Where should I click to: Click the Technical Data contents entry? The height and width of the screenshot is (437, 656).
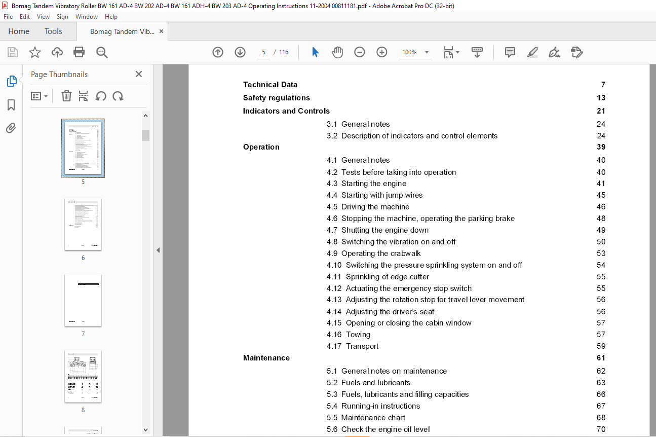point(270,85)
